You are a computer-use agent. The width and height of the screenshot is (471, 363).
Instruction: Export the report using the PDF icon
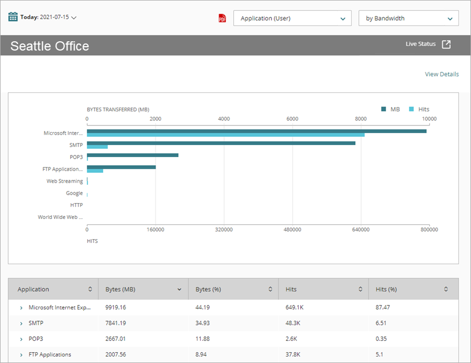pos(222,17)
